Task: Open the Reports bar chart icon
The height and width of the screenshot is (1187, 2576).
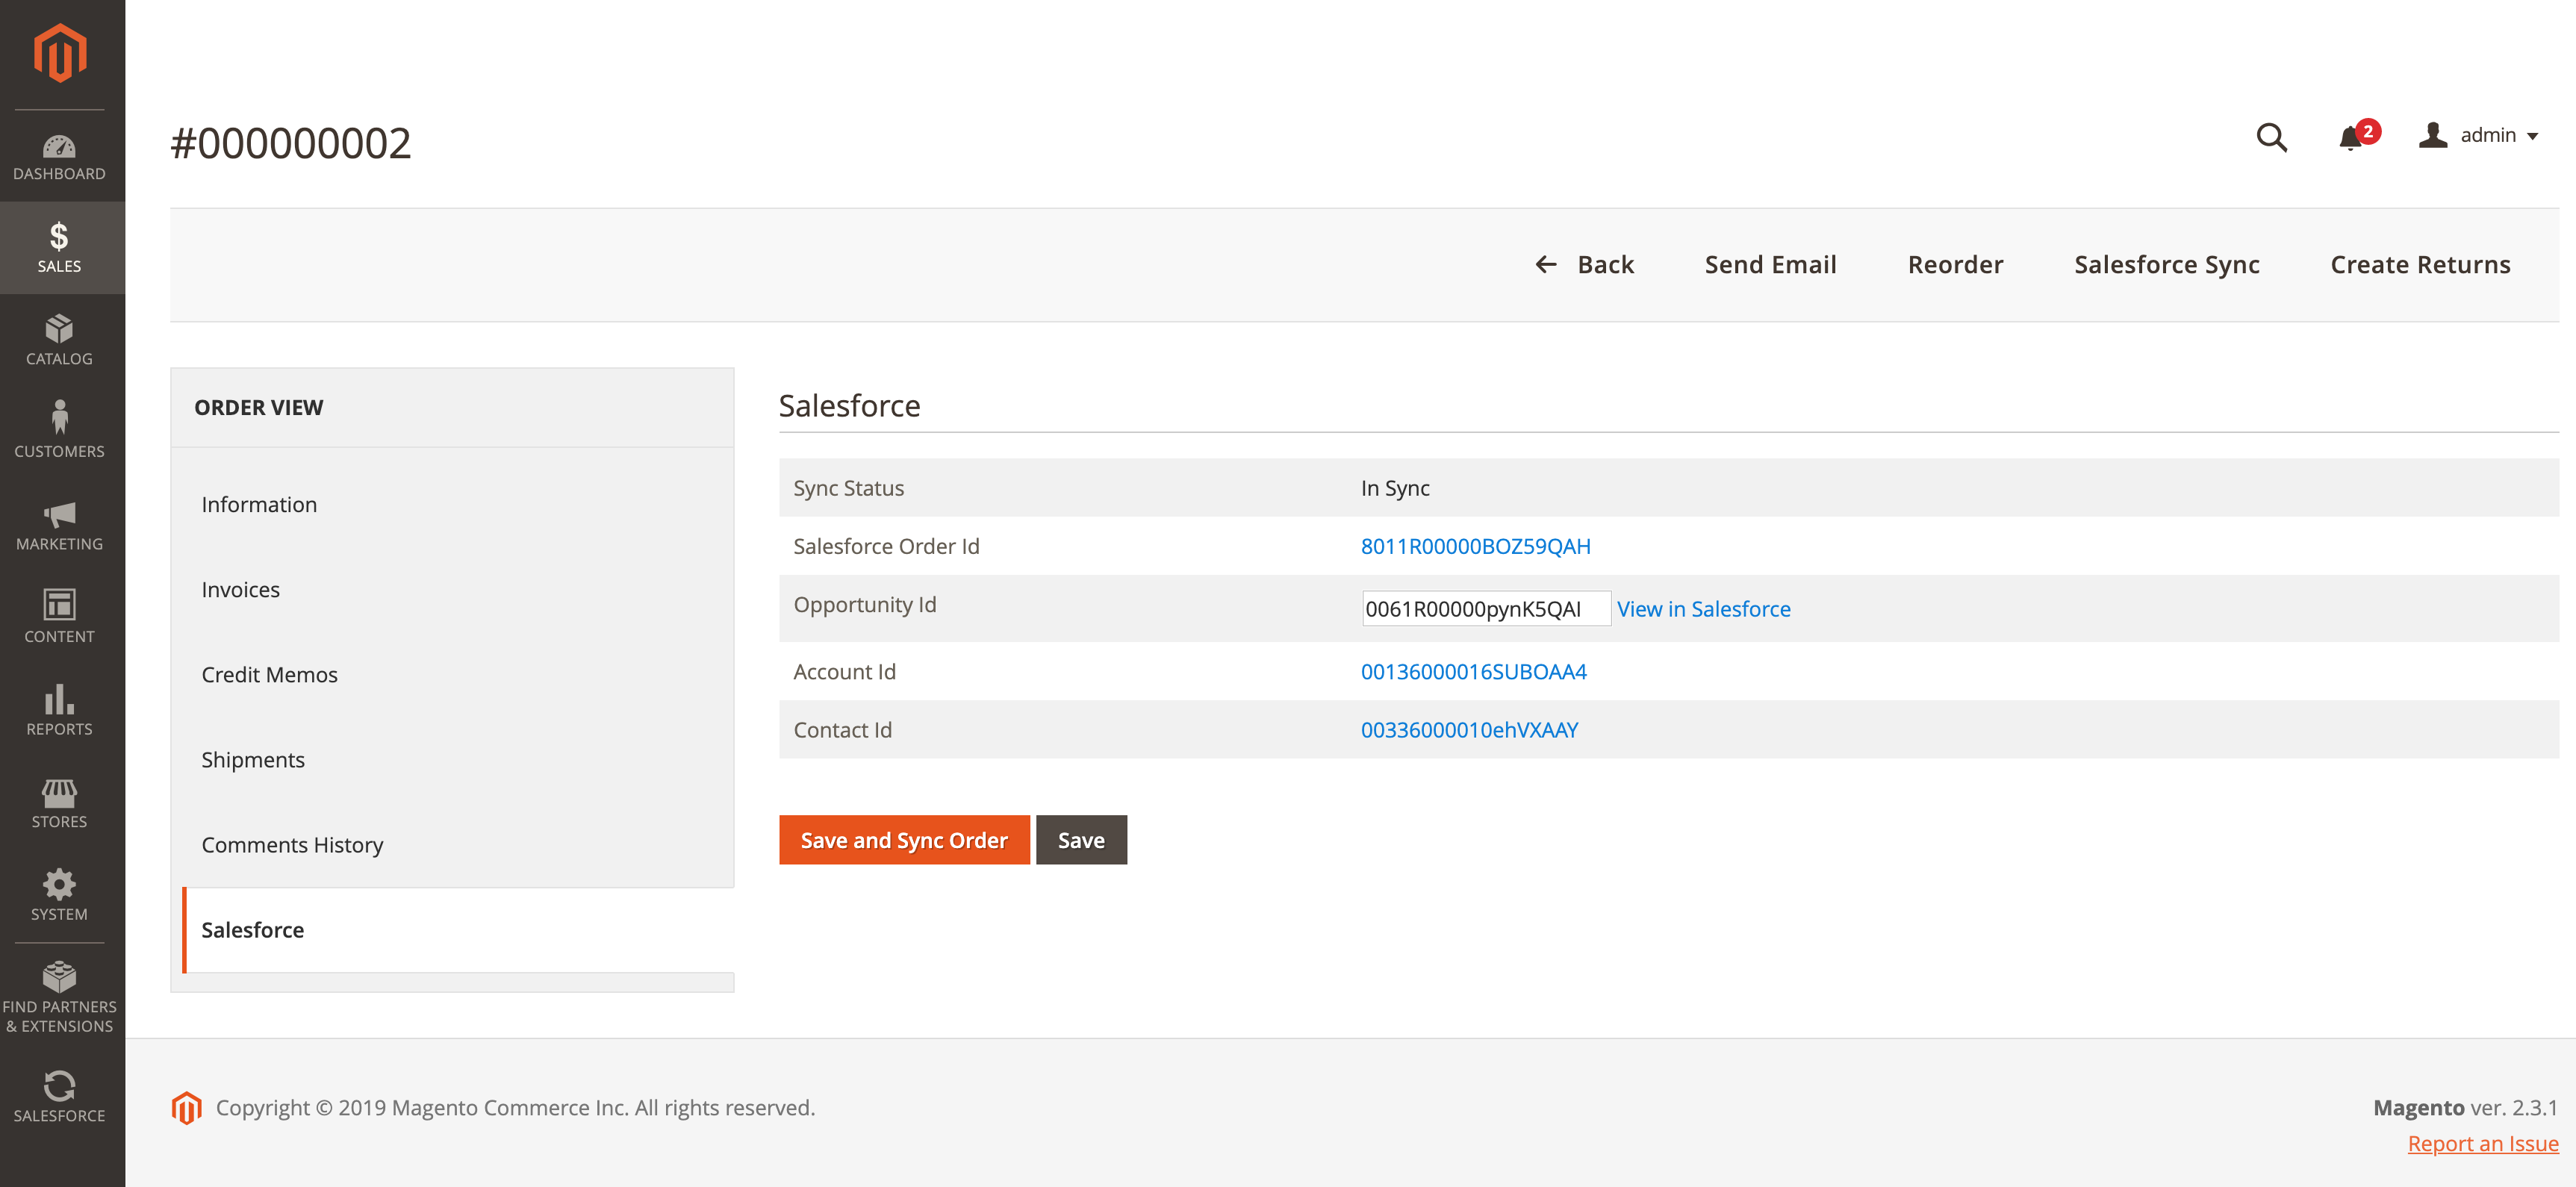Action: point(59,699)
